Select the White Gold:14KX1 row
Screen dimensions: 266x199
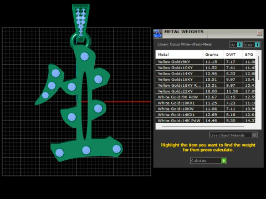tap(206, 115)
